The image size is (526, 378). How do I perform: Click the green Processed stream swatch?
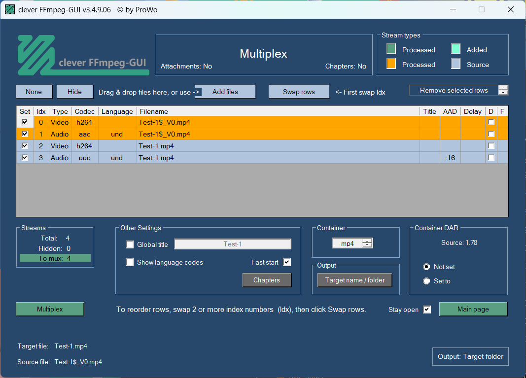(x=391, y=49)
